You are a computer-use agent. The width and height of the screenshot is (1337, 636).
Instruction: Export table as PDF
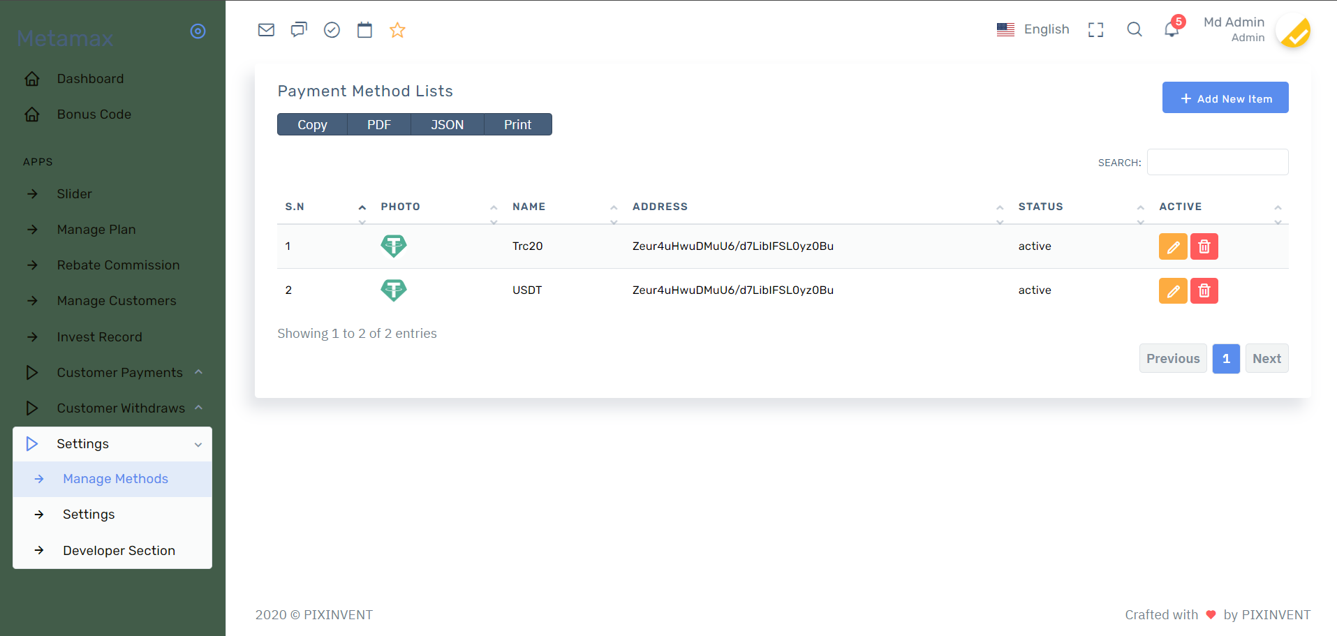[x=379, y=124]
